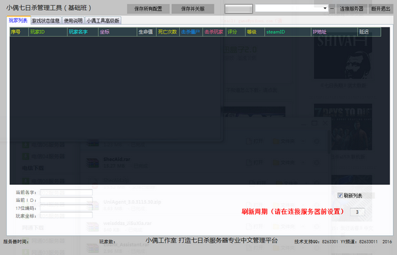Toggle the 刷新列表 checkbox

tap(340, 195)
